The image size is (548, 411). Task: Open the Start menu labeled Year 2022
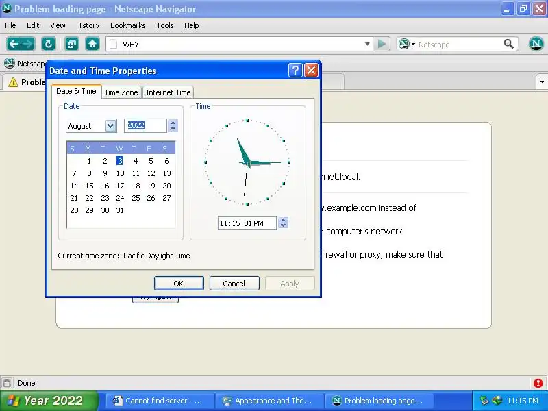coord(49,401)
